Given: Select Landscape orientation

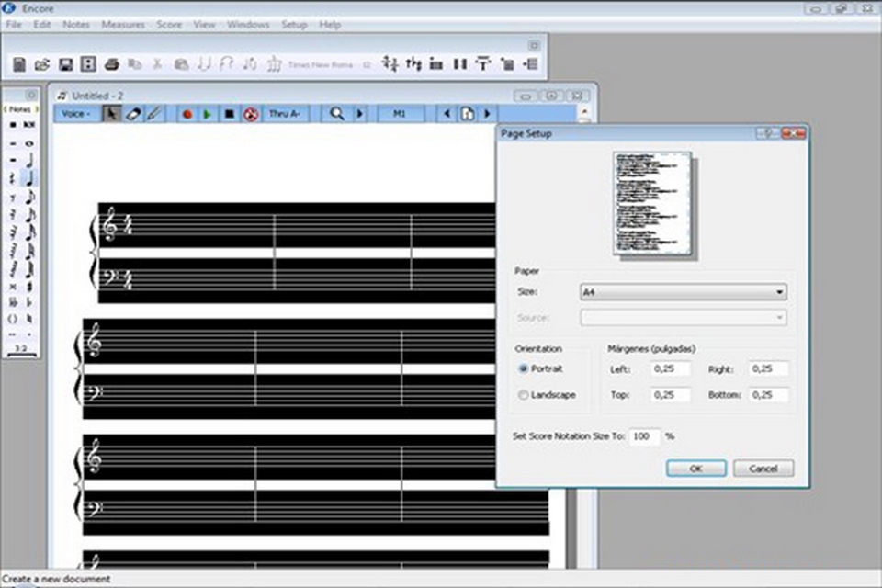Looking at the screenshot, I should click(524, 395).
